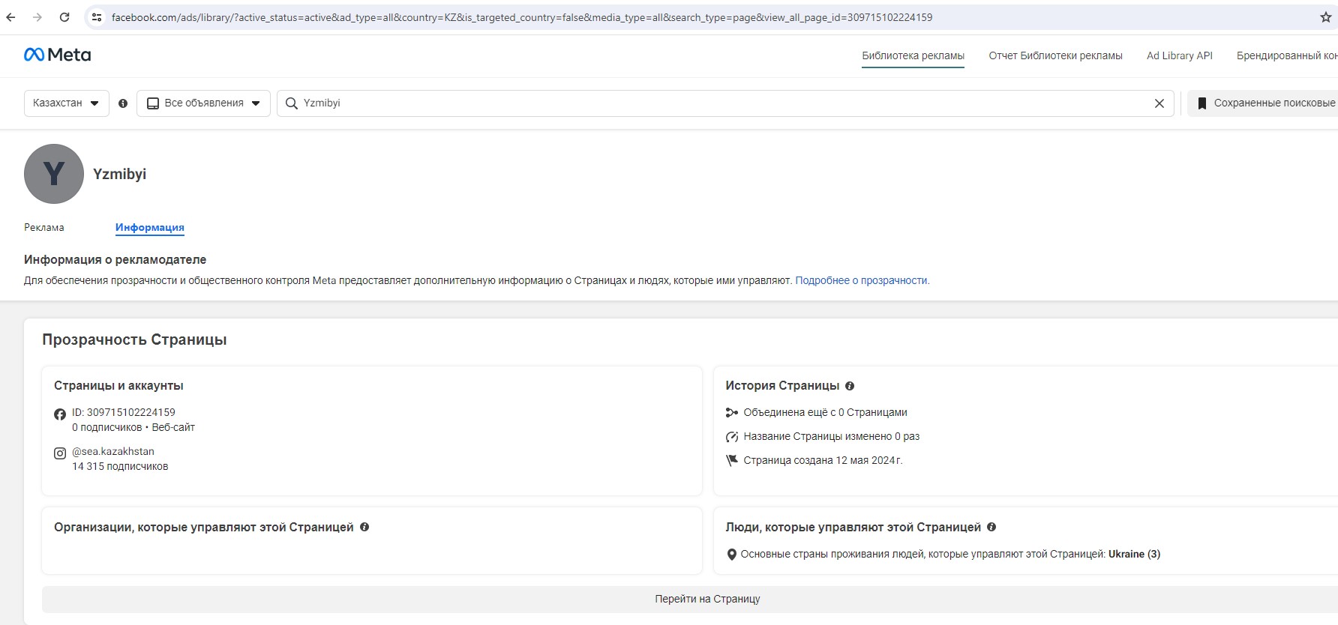Click info icon next to Организации heading
This screenshot has height=625, width=1338.
pyautogui.click(x=364, y=527)
